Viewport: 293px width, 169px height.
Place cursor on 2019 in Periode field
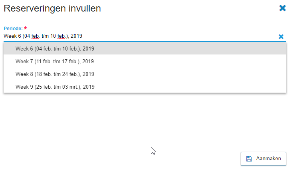click(x=76, y=36)
